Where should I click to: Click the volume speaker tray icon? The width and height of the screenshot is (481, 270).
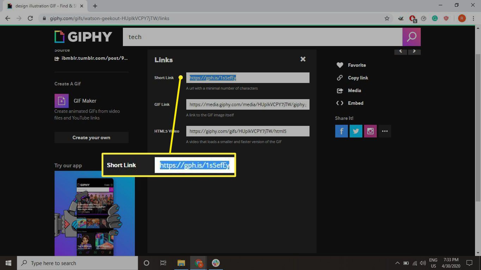click(423, 263)
